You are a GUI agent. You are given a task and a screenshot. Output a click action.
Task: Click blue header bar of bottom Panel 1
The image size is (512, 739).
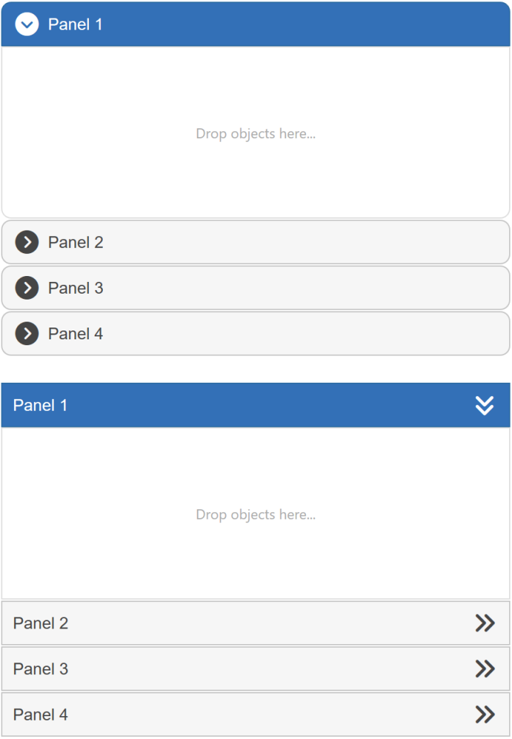(x=257, y=405)
